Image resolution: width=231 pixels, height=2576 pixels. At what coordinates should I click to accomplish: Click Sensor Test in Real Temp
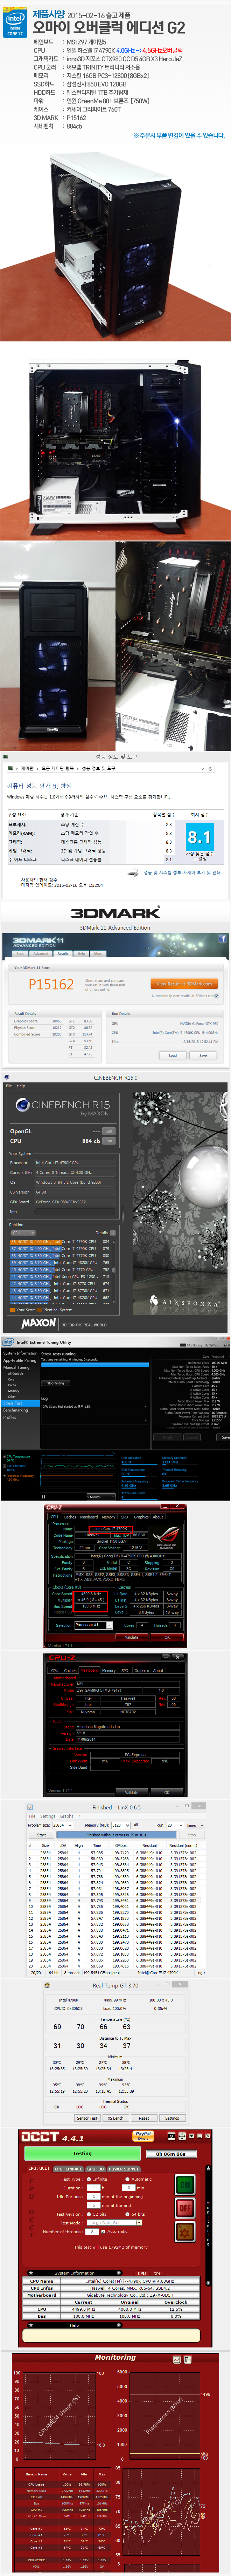pyautogui.click(x=87, y=2118)
